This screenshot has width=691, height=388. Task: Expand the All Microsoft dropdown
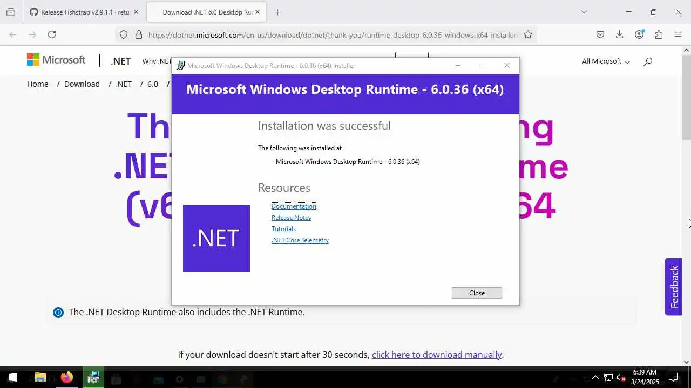606,61
